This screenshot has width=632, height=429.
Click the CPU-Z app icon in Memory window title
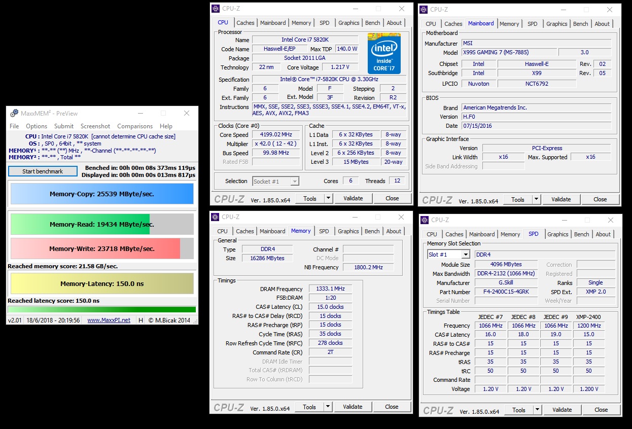click(216, 217)
